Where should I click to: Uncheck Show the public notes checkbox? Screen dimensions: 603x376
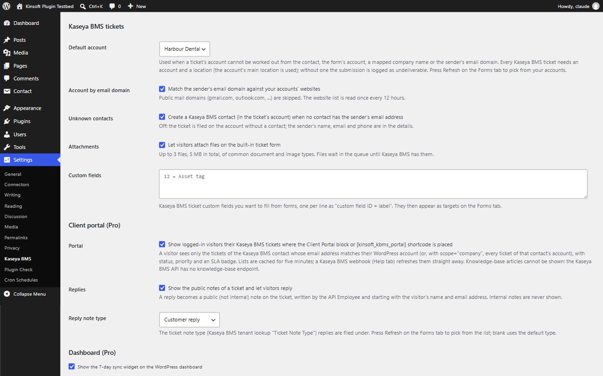click(x=163, y=288)
